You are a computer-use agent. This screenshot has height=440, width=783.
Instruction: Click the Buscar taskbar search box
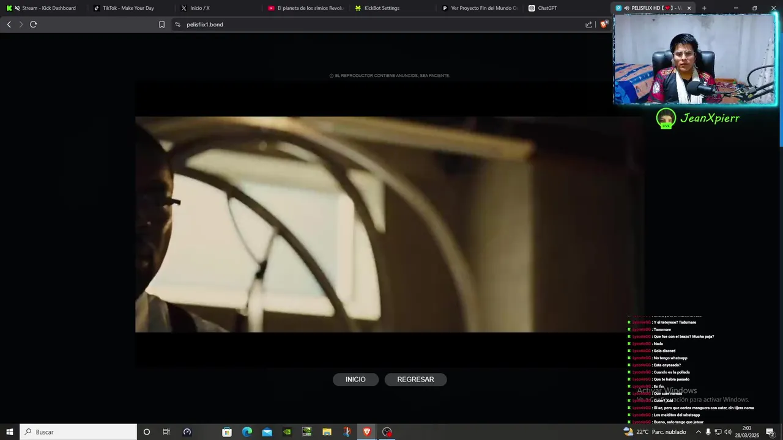(x=78, y=432)
